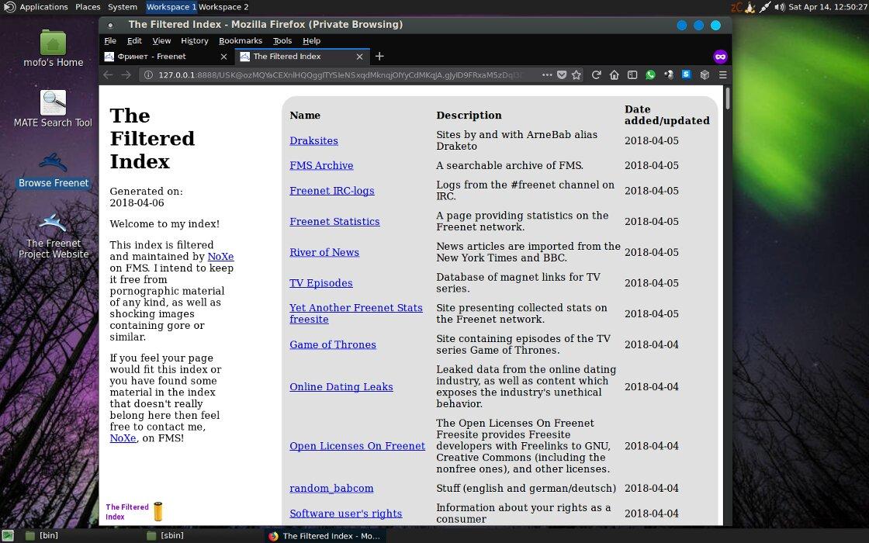This screenshot has height=543, width=869.
Task: Open the Freenet Statistics link
Action: tap(334, 222)
